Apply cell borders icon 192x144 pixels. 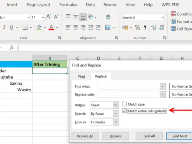point(25,28)
